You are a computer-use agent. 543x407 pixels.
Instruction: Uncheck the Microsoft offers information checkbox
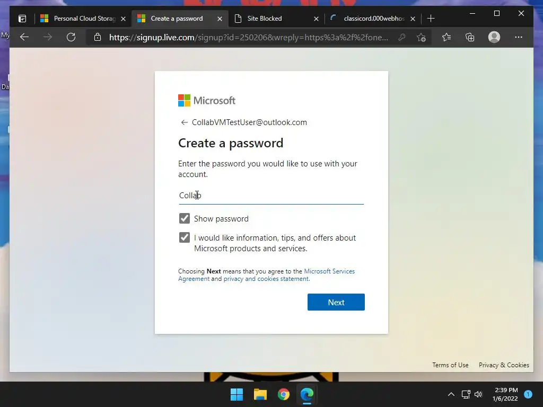click(x=185, y=237)
